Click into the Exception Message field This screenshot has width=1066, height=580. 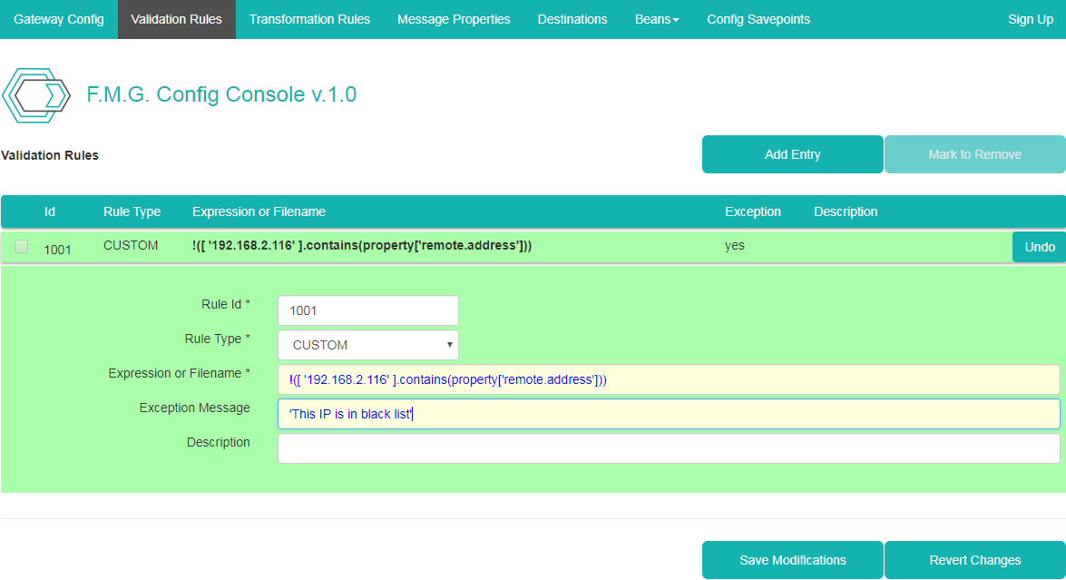668,414
